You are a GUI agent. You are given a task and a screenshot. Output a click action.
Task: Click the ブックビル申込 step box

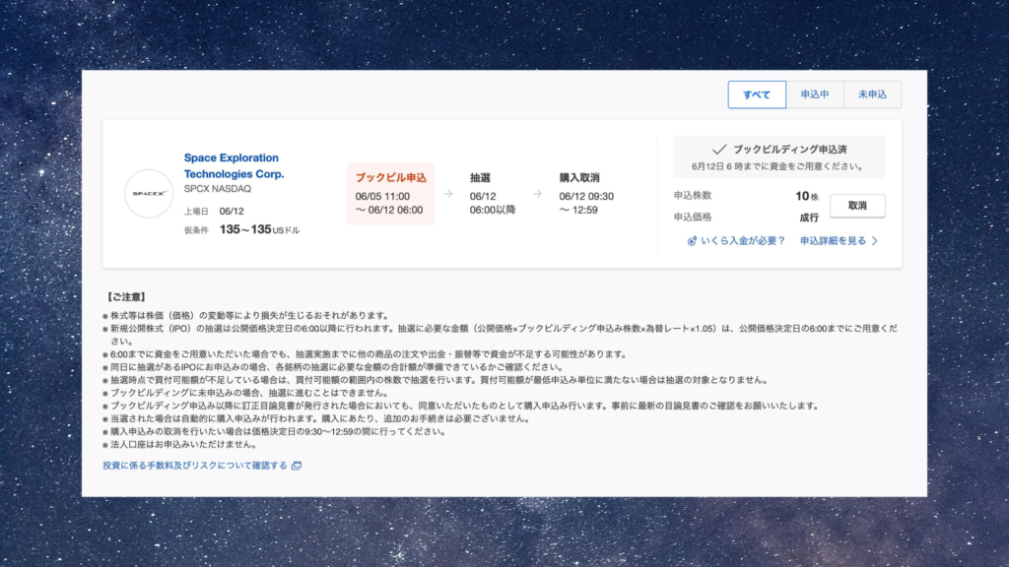click(x=390, y=194)
